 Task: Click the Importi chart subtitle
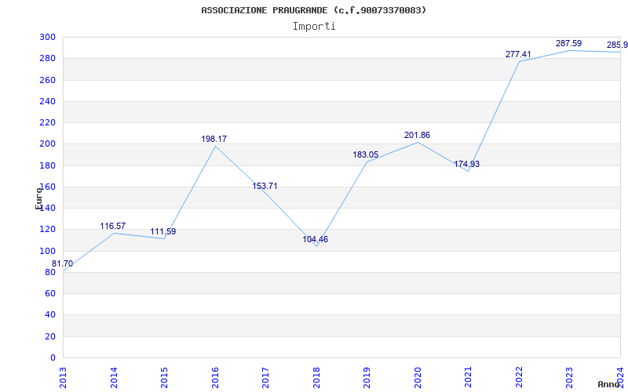314,27
